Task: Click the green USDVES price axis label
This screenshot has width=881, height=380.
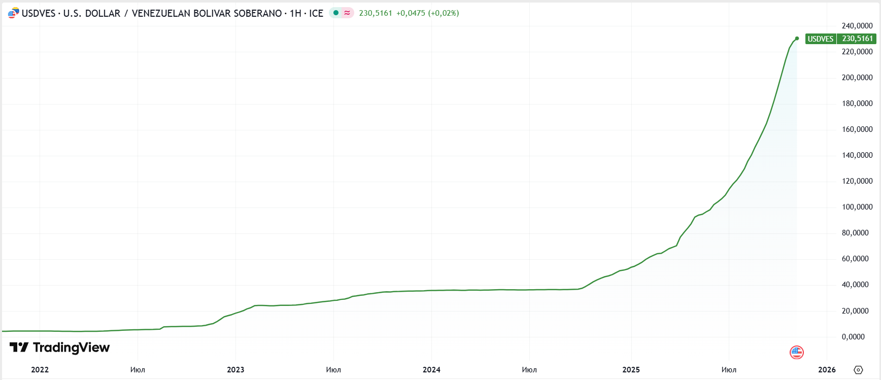Action: tap(820, 39)
